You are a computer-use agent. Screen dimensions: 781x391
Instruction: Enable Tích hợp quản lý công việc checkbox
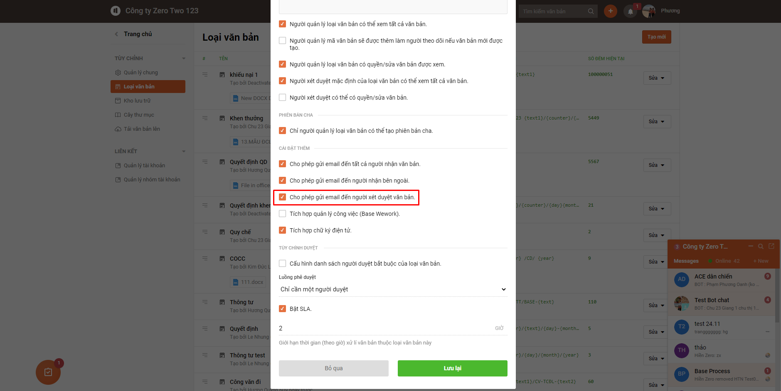282,214
